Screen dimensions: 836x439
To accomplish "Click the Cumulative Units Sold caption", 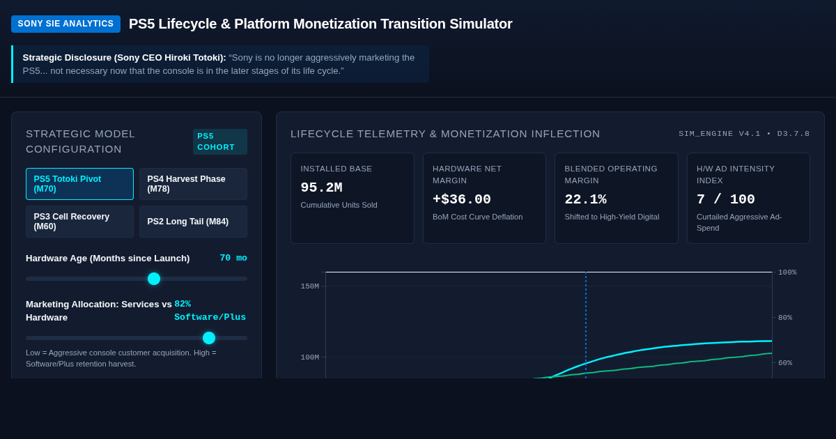I will click(x=339, y=205).
